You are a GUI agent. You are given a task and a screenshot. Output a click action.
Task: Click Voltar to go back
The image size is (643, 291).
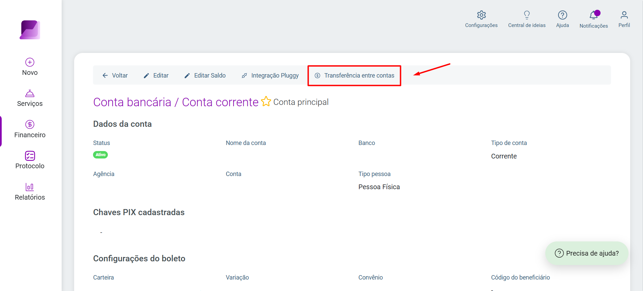(115, 76)
